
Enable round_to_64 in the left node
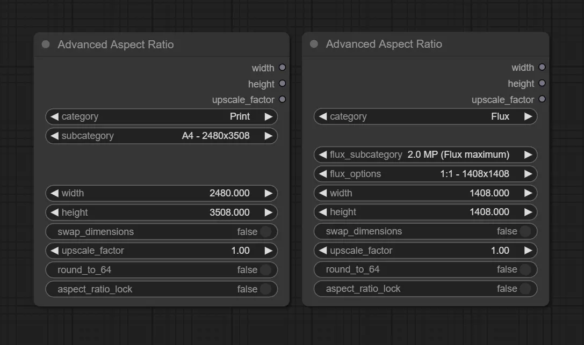pyautogui.click(x=265, y=270)
